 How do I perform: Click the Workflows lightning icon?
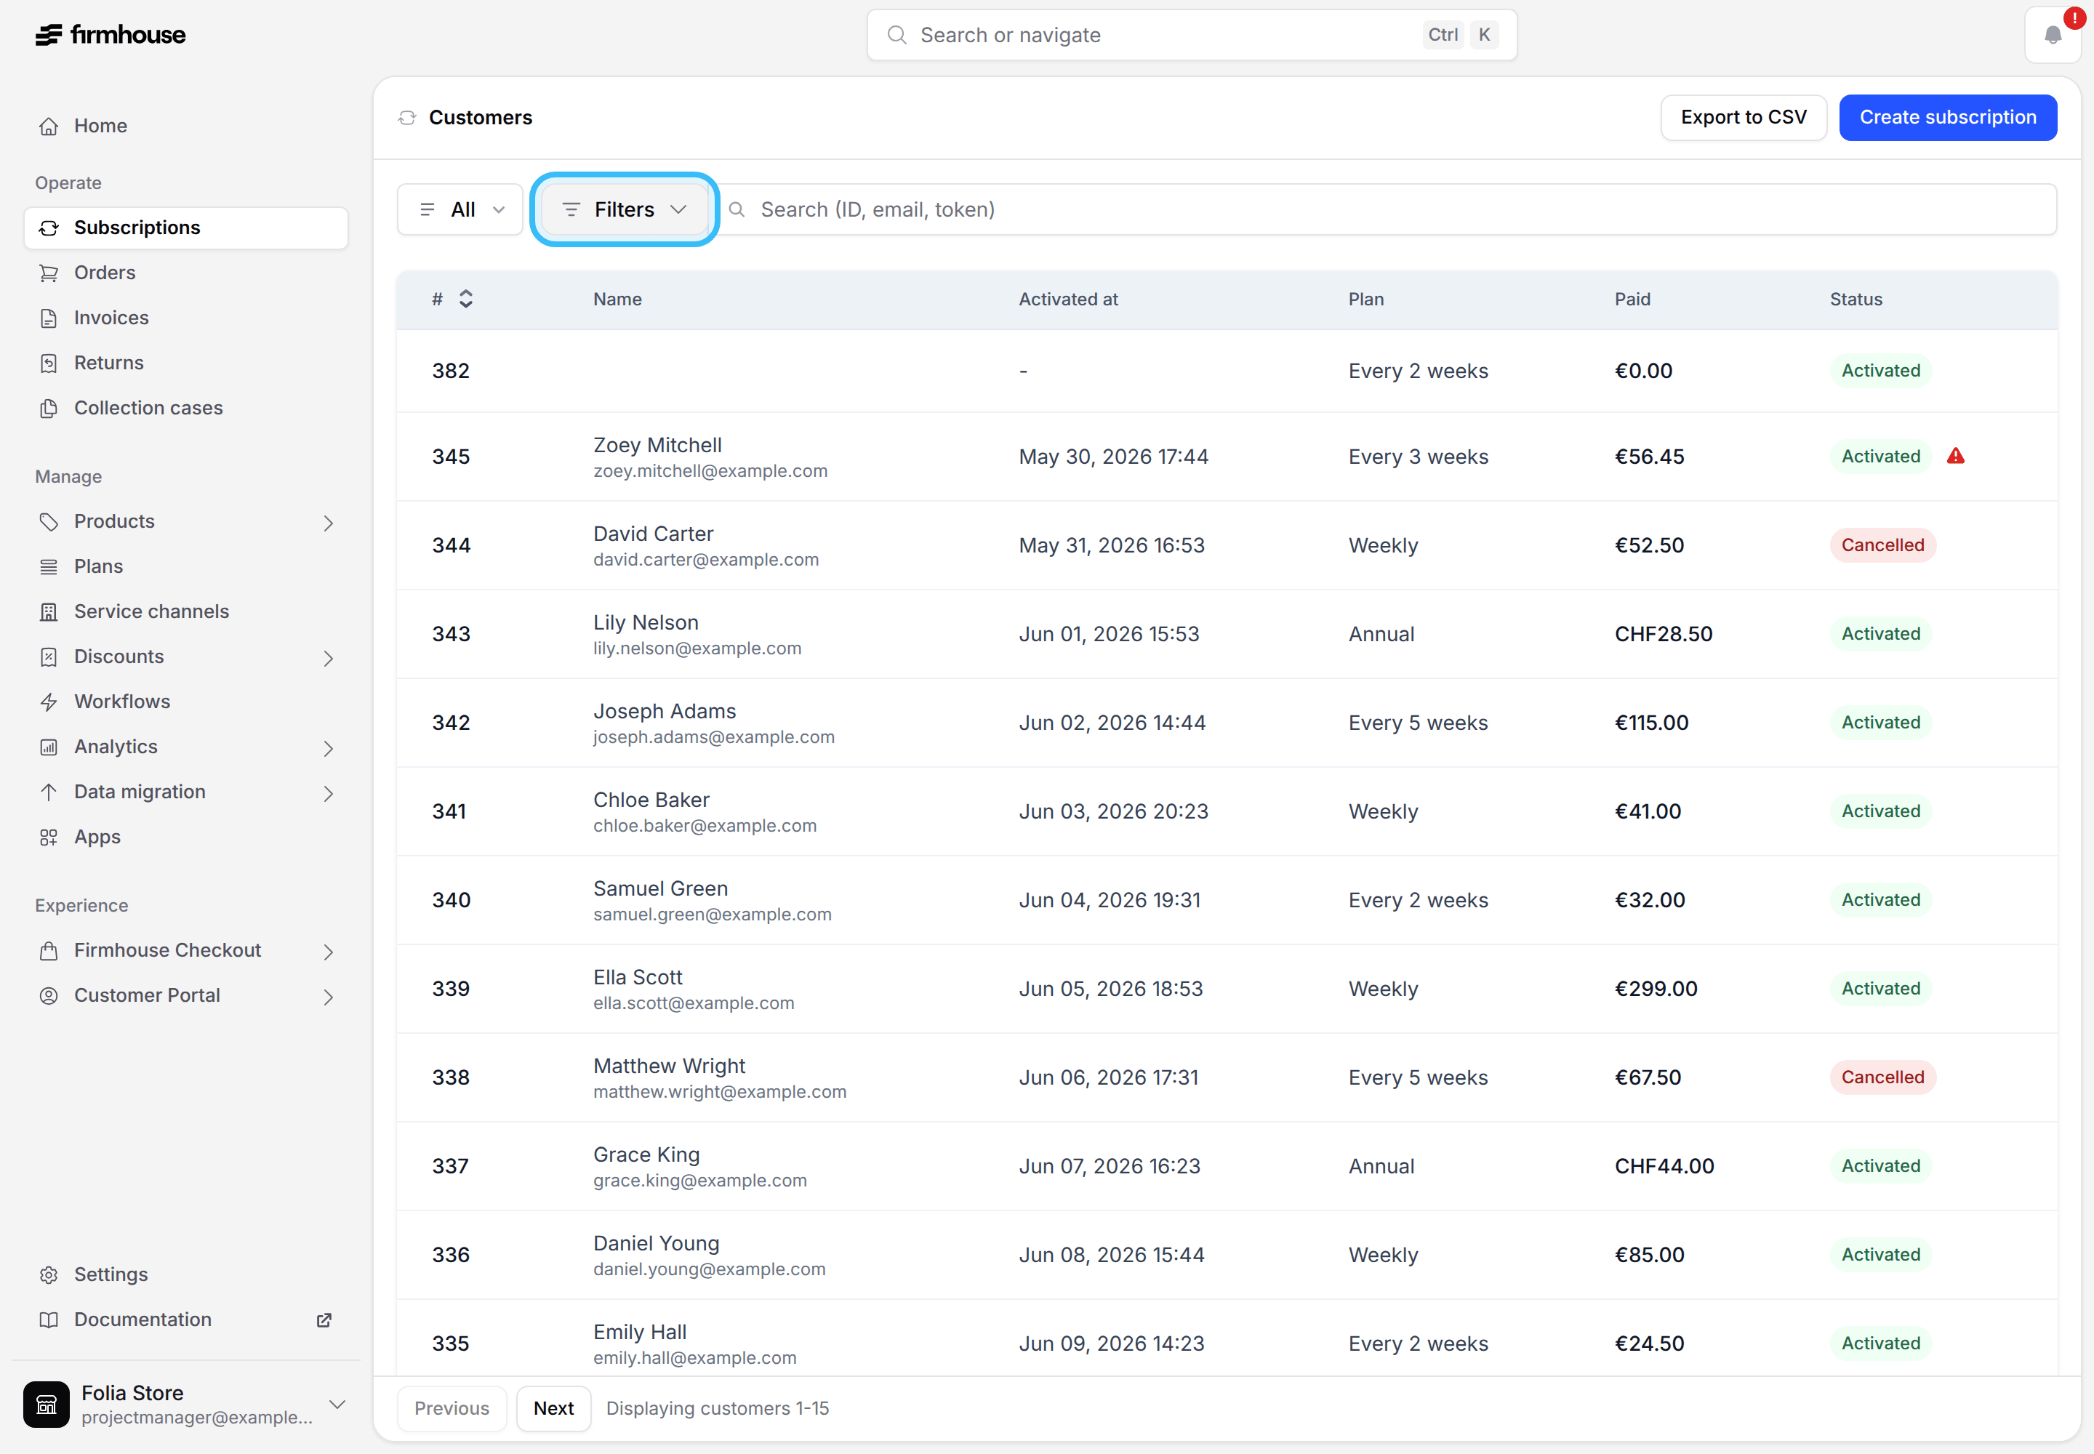pos(49,702)
